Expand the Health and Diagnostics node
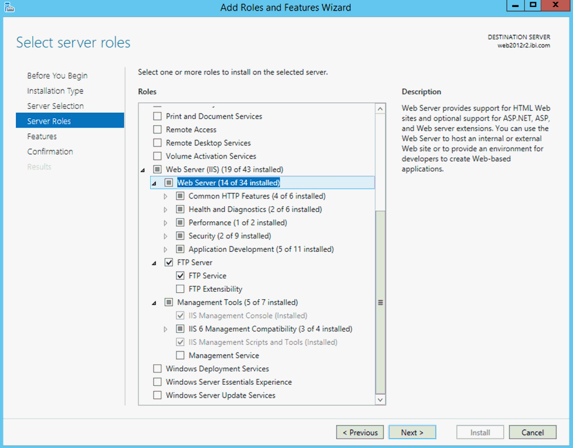The height and width of the screenshot is (448, 573). coord(165,210)
